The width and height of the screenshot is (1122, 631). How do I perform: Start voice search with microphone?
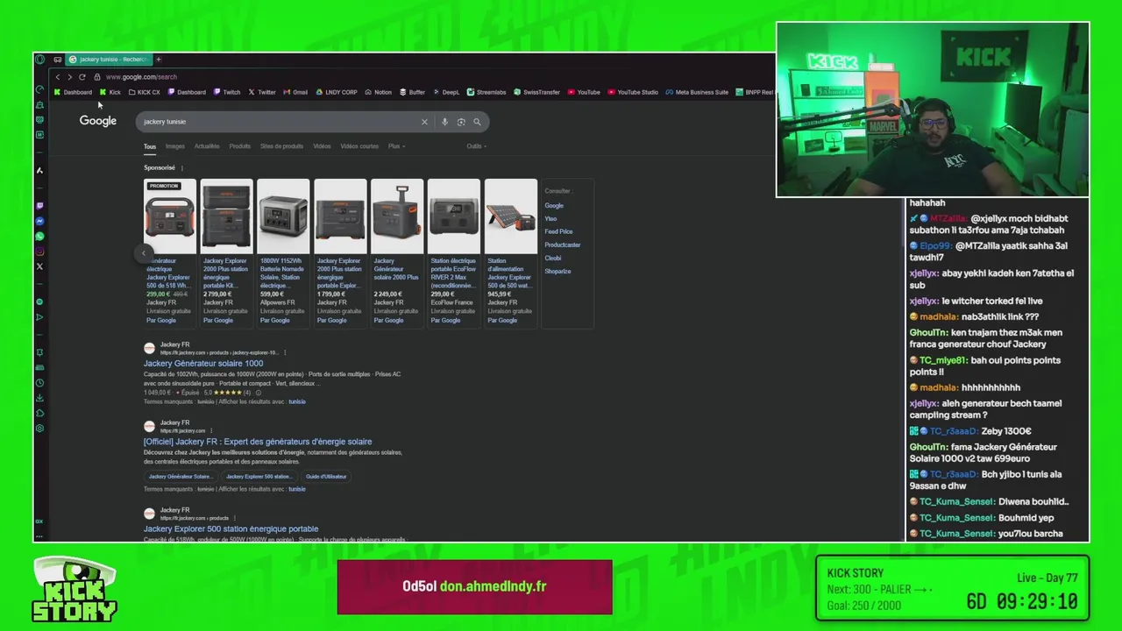click(x=444, y=122)
